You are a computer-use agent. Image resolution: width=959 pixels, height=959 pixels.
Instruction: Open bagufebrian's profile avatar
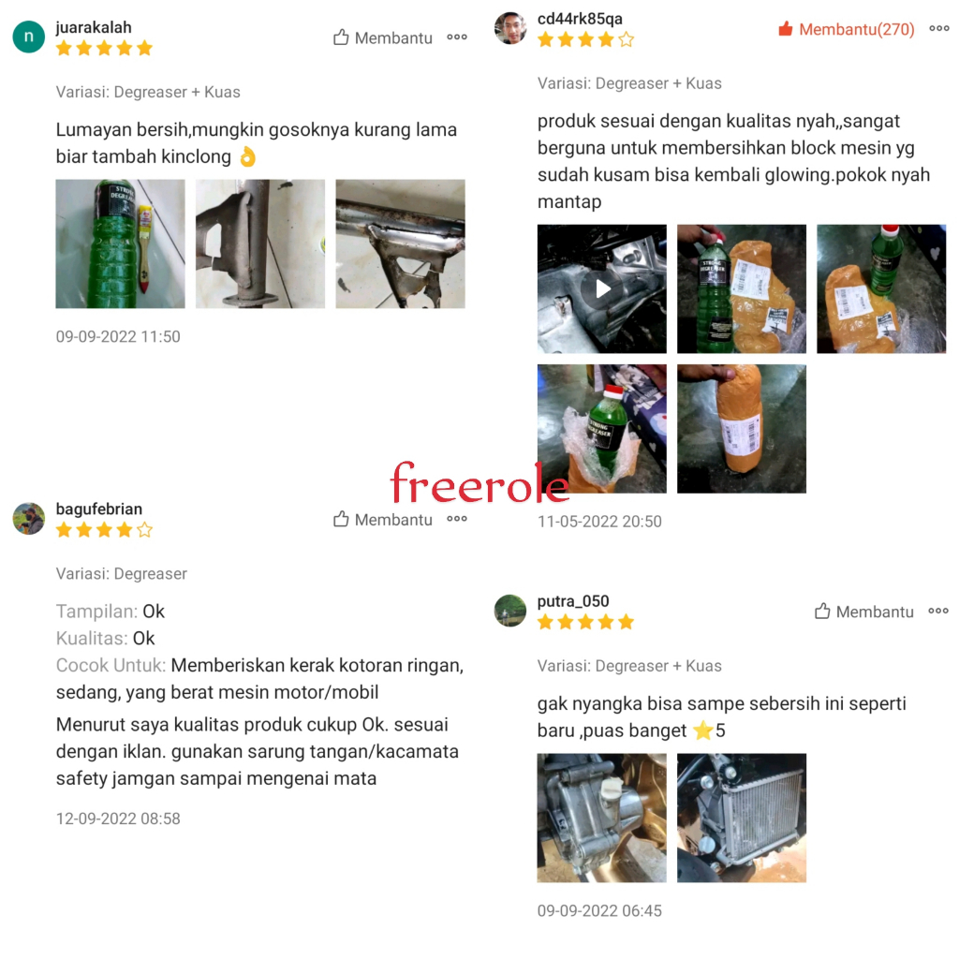coord(29,519)
